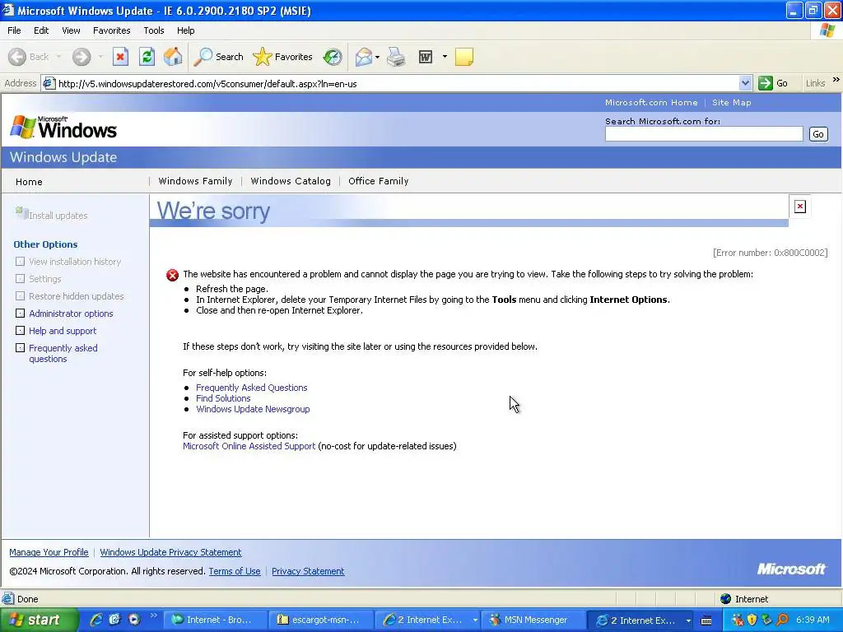Open the Help menu
The image size is (843, 632).
tap(185, 30)
